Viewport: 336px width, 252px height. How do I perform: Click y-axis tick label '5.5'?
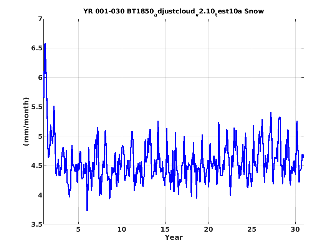tap(37, 107)
